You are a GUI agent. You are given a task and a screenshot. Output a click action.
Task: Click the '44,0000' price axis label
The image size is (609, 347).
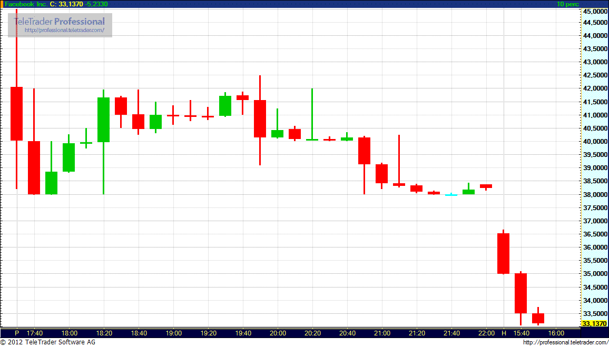[595, 36]
